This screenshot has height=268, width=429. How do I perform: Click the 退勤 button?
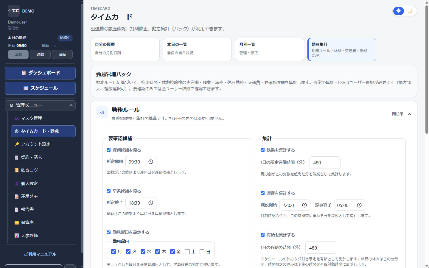tap(40, 54)
